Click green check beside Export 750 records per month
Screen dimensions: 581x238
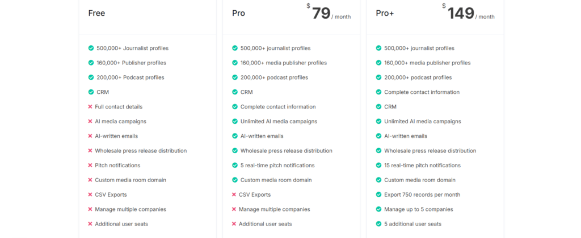378,194
